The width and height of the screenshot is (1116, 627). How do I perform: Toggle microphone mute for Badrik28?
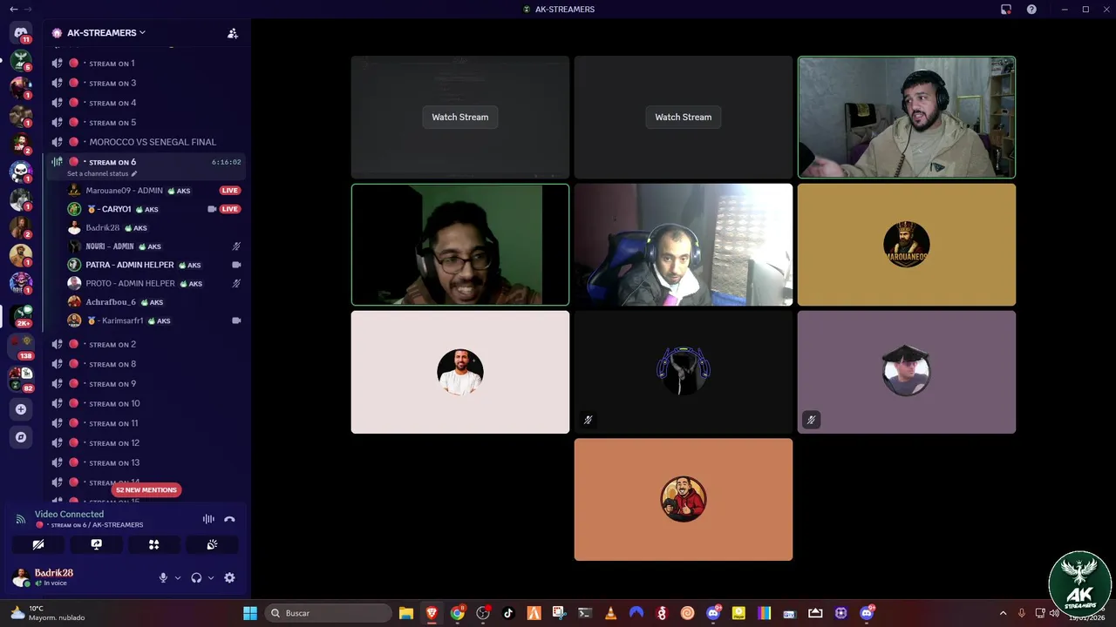[163, 577]
